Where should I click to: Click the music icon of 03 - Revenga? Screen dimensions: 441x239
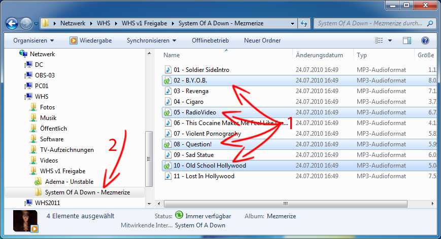click(x=167, y=91)
